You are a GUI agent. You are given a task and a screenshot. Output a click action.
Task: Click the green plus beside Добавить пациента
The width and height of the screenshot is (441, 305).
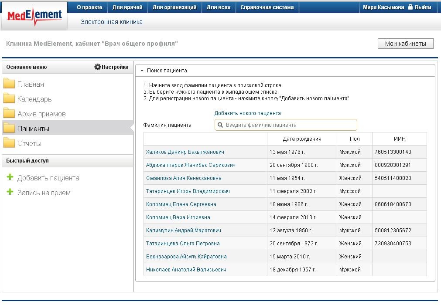tap(10, 178)
